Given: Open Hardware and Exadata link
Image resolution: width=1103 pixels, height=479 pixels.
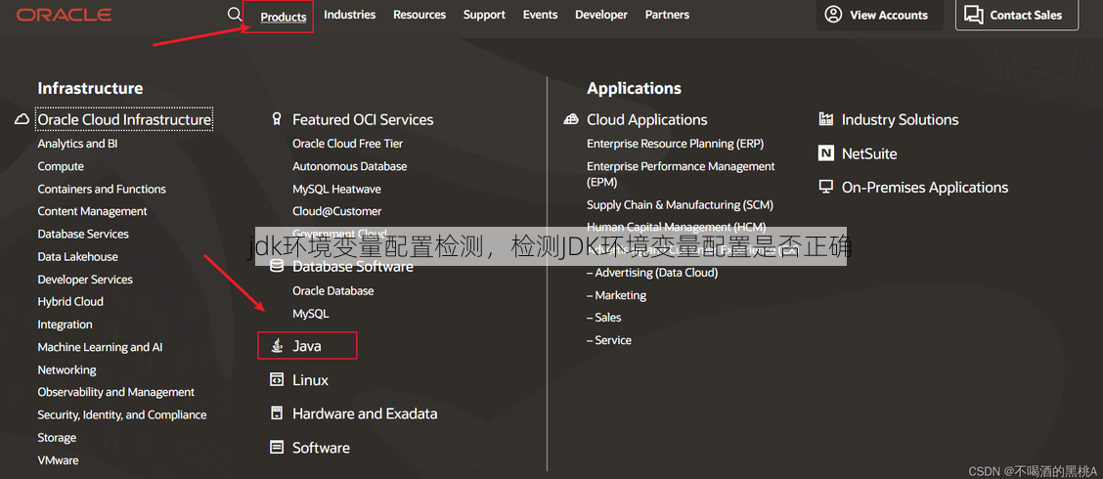Looking at the screenshot, I should coord(365,414).
